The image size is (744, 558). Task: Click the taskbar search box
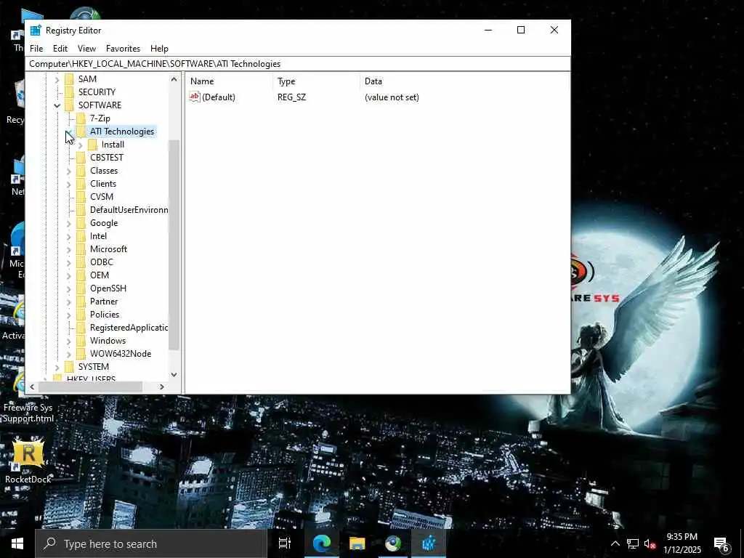[151, 543]
